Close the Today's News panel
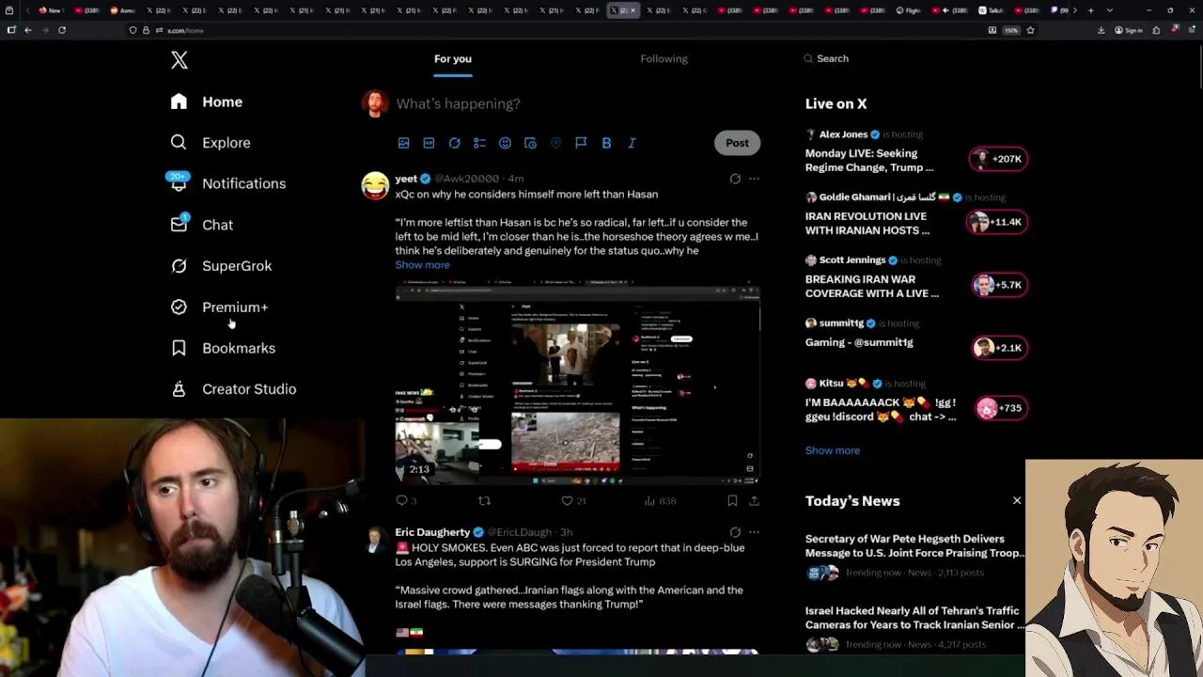Image resolution: width=1203 pixels, height=677 pixels. pos(1017,500)
